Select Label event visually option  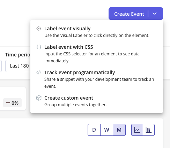tap(97, 32)
